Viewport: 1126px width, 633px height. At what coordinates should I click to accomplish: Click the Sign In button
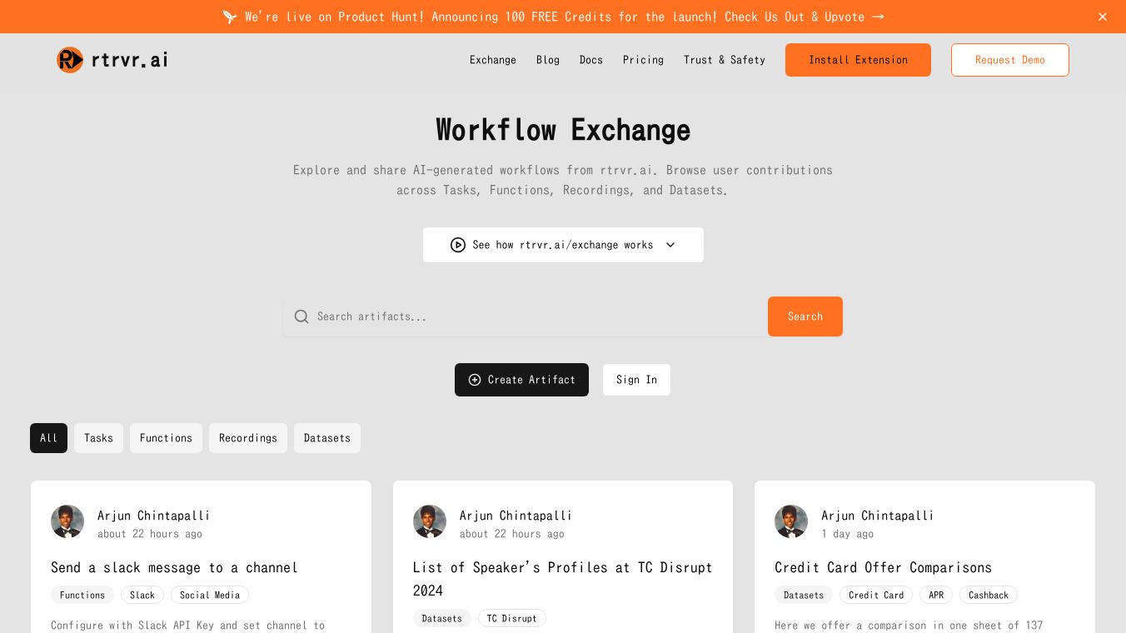[636, 380]
